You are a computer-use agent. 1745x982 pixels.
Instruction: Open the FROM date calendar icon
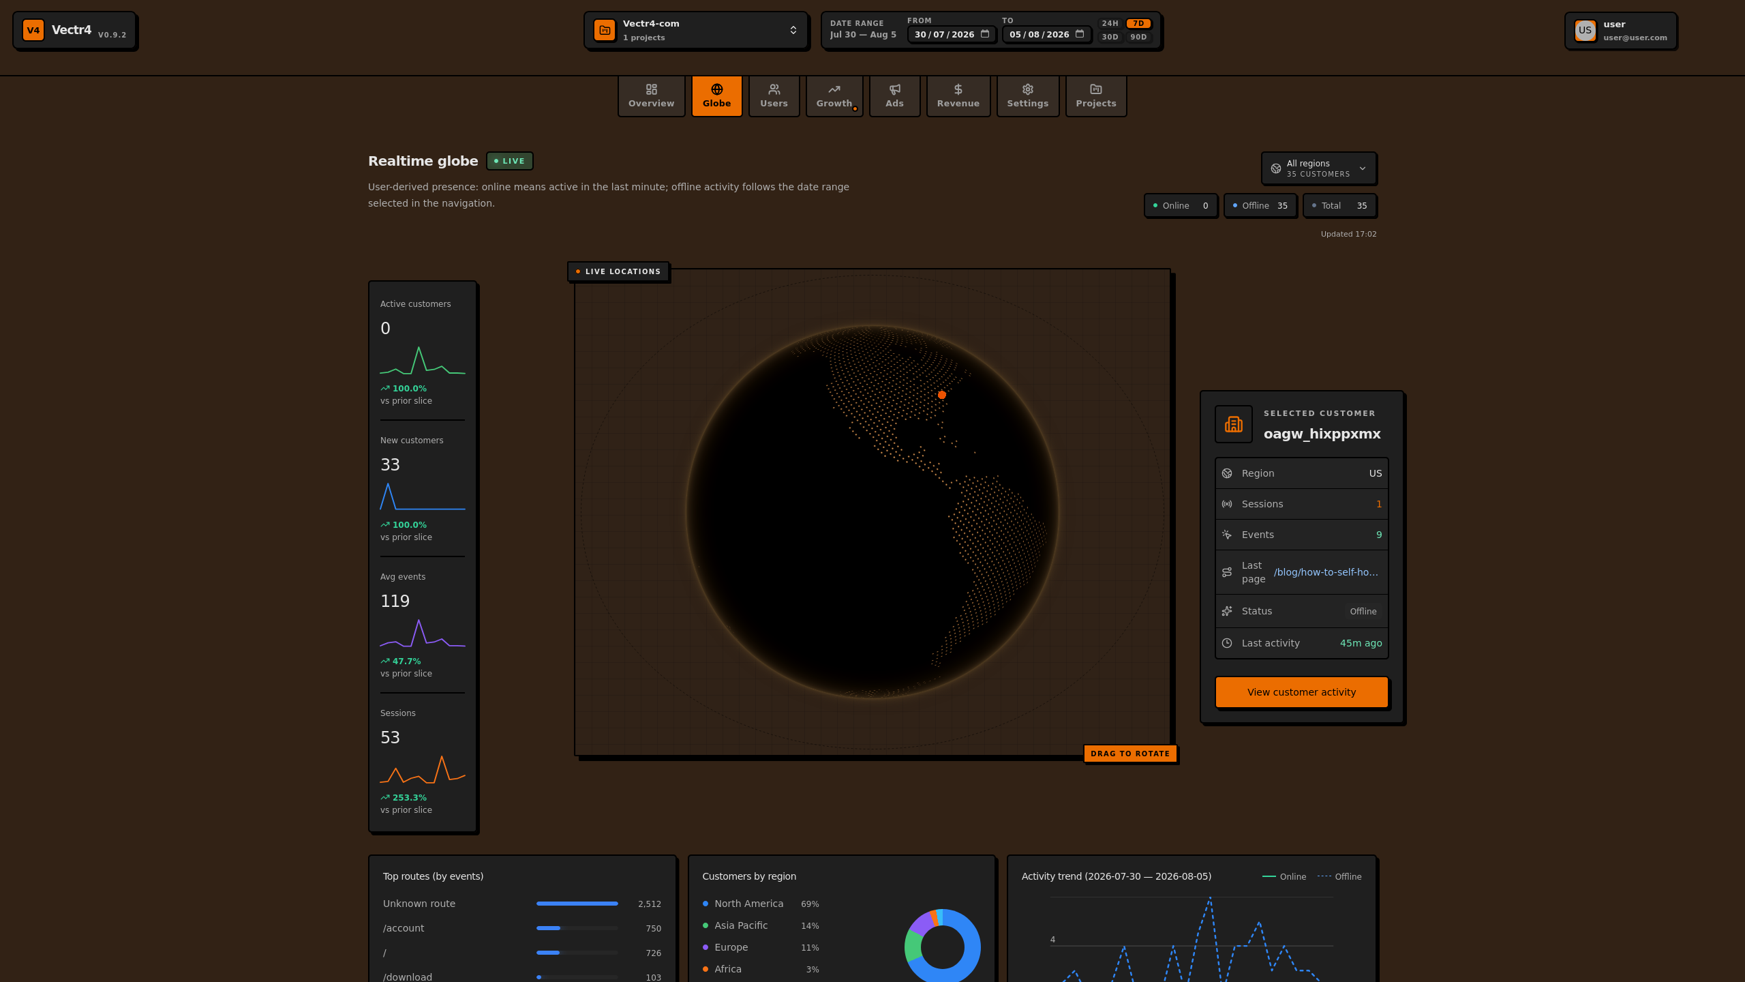click(x=985, y=34)
